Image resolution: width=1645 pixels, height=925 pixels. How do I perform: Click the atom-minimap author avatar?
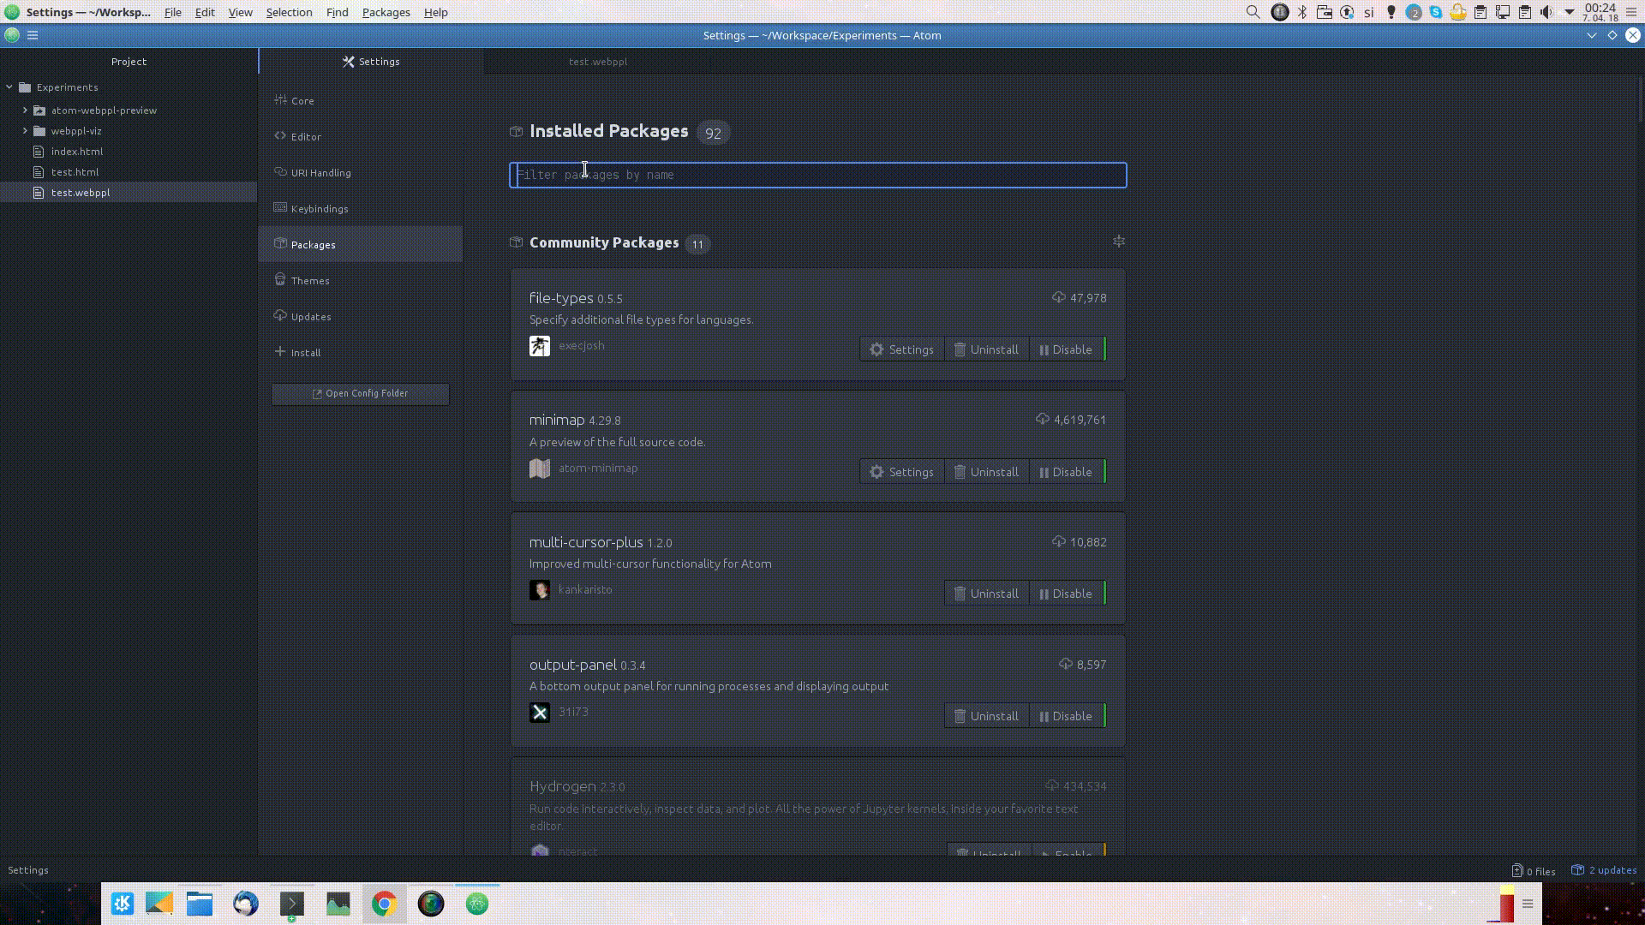pyautogui.click(x=539, y=468)
